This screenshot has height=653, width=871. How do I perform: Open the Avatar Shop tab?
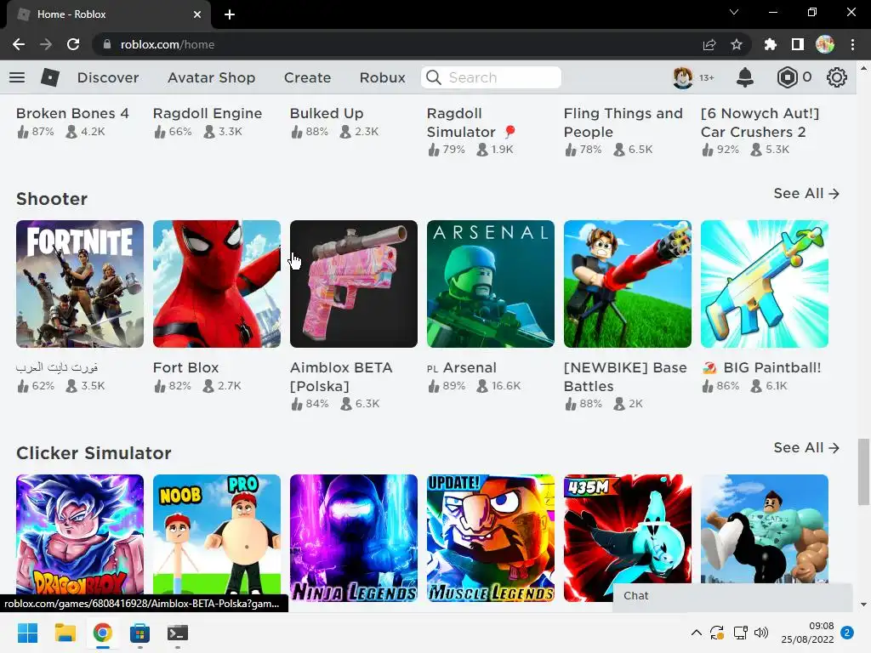(211, 77)
